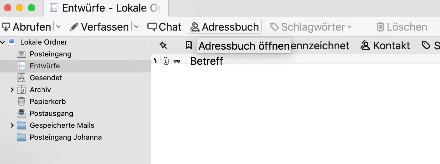This screenshot has width=440, height=164.
Task: Switch to the Entwürfe tab
Action: (106, 8)
